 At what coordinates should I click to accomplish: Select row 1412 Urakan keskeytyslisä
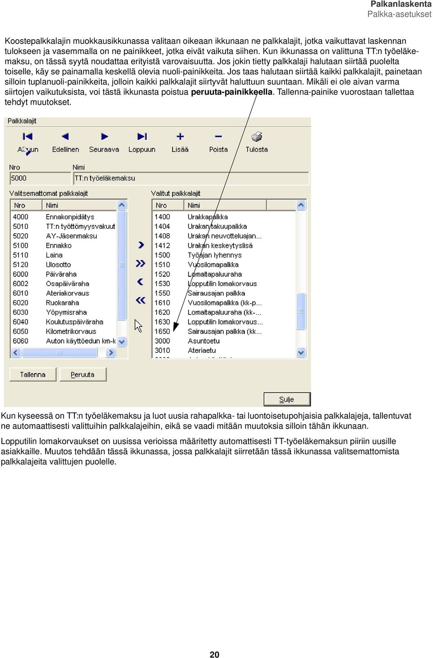[x=224, y=246]
